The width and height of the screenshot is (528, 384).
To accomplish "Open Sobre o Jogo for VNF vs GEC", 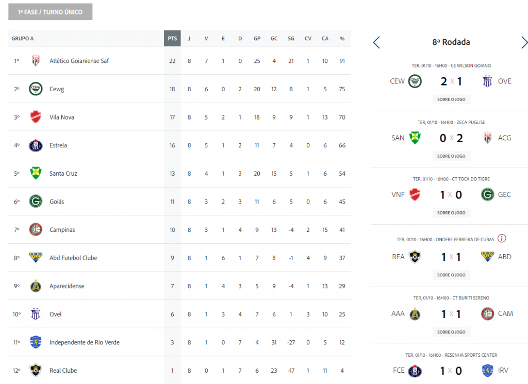I will tap(451, 212).
